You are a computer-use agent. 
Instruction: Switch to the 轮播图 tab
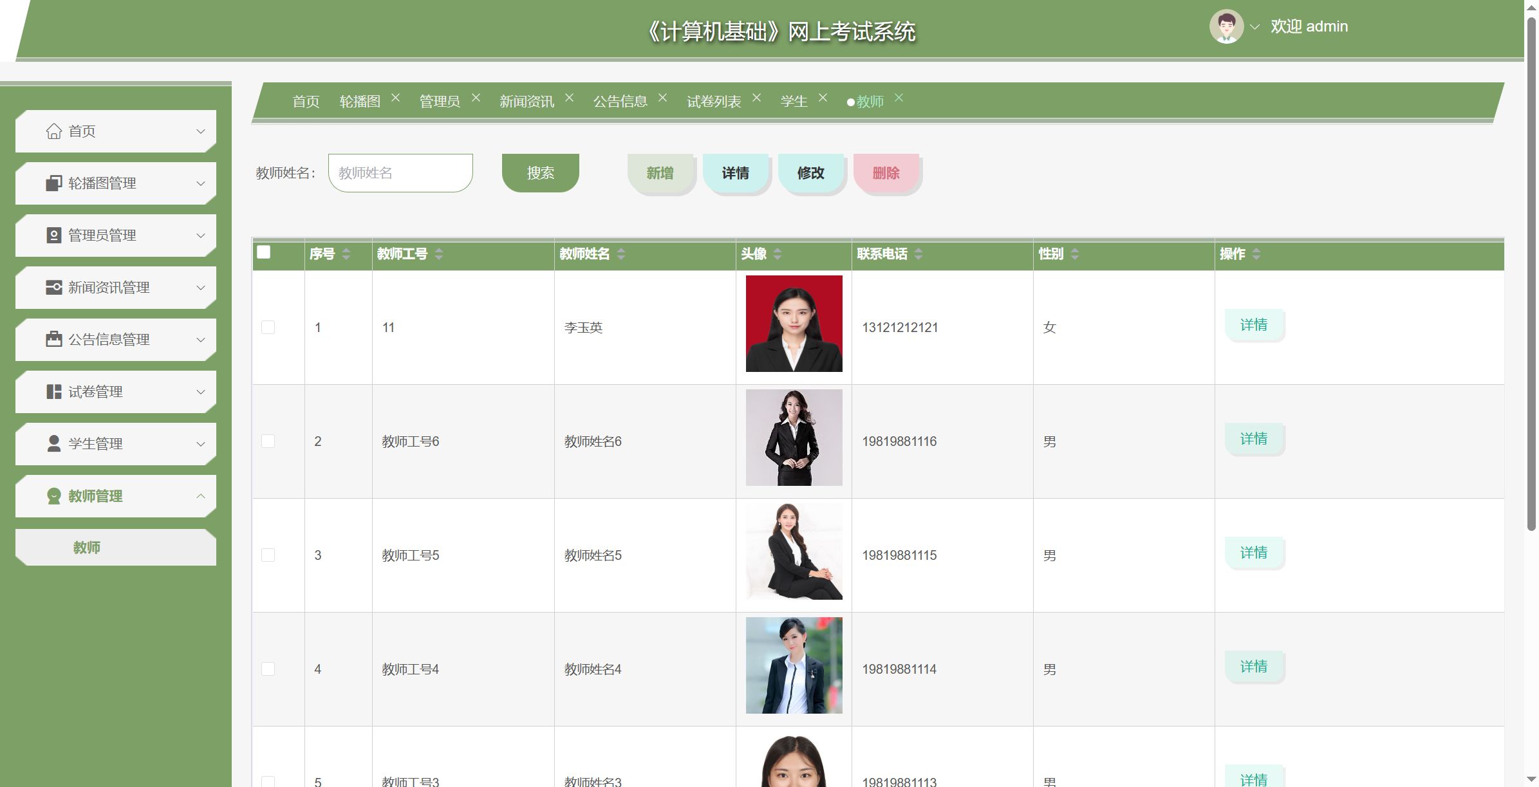click(x=360, y=102)
